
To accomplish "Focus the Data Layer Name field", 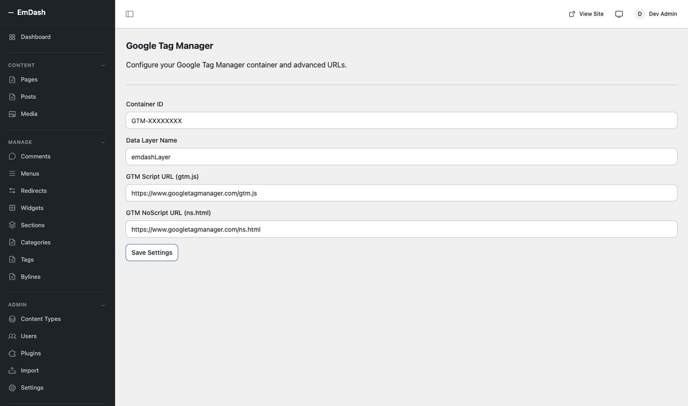I will (401, 157).
